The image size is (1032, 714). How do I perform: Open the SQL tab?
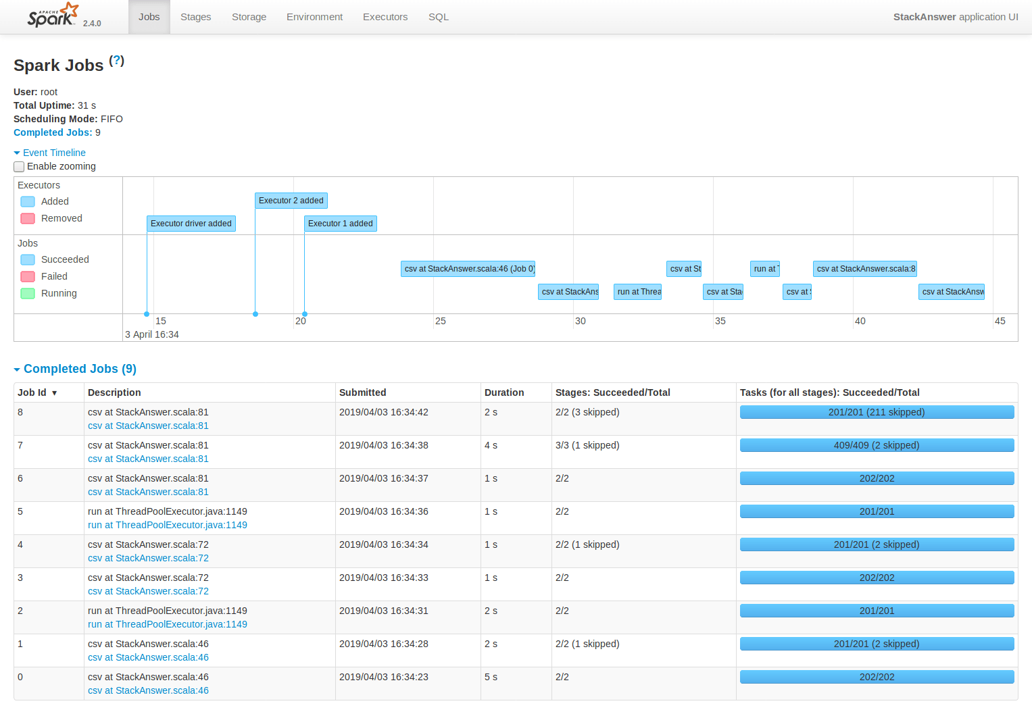438,17
